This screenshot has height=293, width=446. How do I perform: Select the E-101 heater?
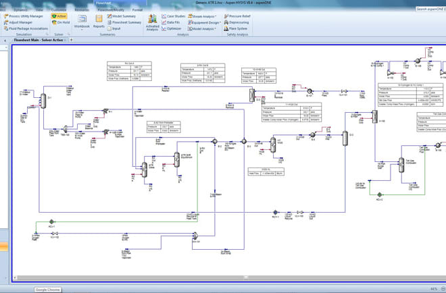(x=309, y=91)
